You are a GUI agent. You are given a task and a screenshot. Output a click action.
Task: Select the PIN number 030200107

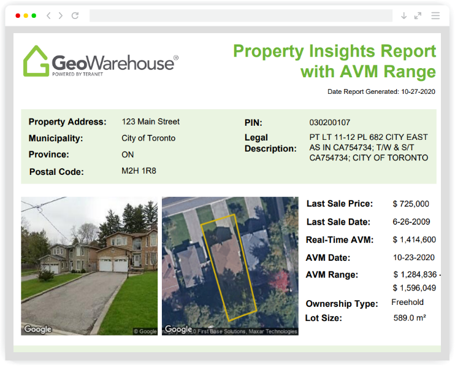[x=330, y=123]
